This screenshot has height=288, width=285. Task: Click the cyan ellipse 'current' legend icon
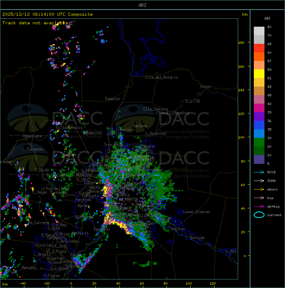tap(259, 215)
